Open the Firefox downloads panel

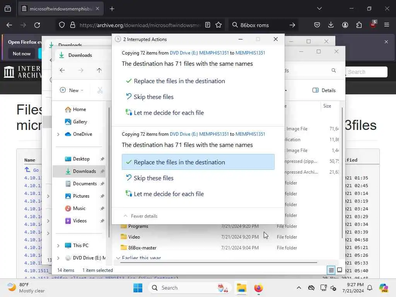pyautogui.click(x=331, y=25)
